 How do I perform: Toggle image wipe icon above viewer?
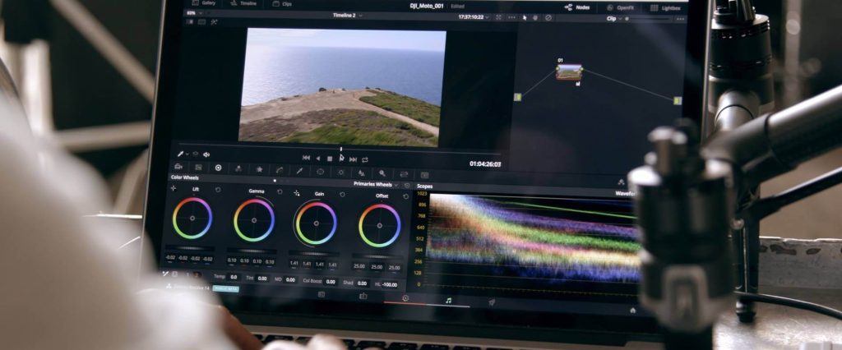click(190, 21)
